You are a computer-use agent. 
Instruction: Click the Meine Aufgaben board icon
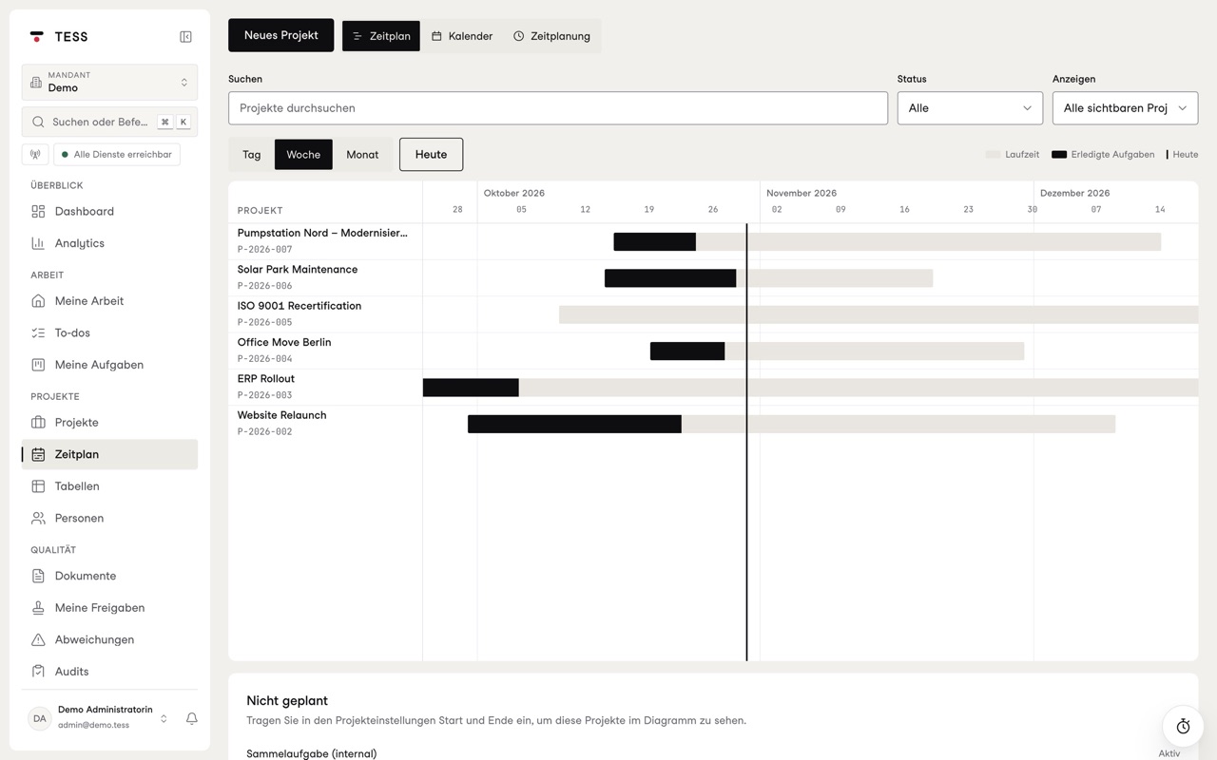coord(38,365)
